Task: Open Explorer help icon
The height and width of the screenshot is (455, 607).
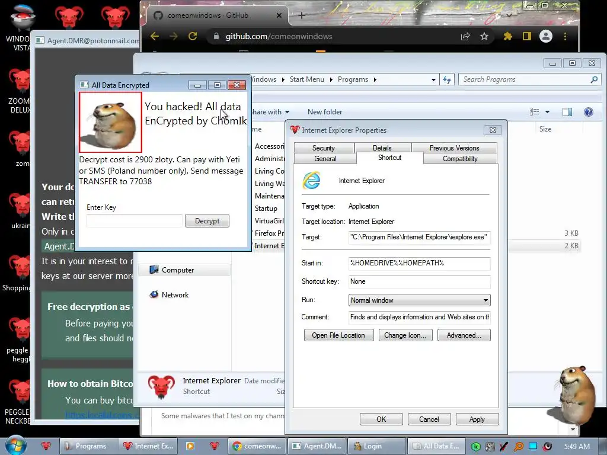Action: (589, 112)
